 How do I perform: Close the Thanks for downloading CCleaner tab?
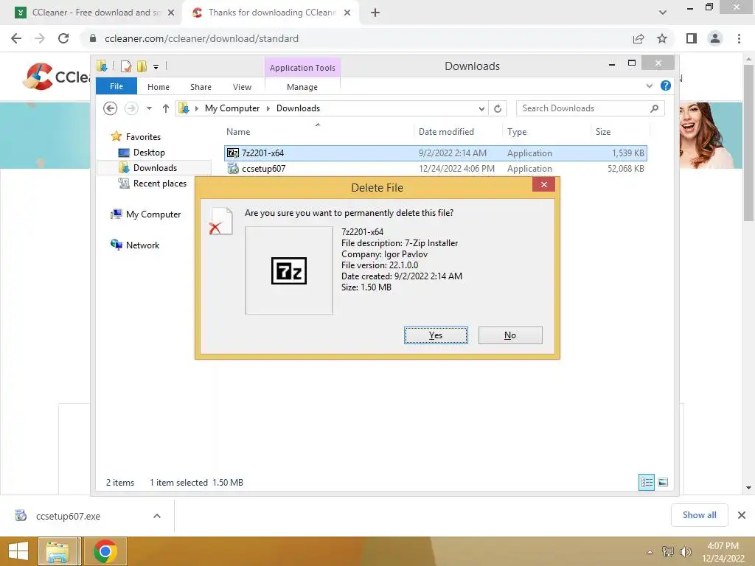click(347, 13)
